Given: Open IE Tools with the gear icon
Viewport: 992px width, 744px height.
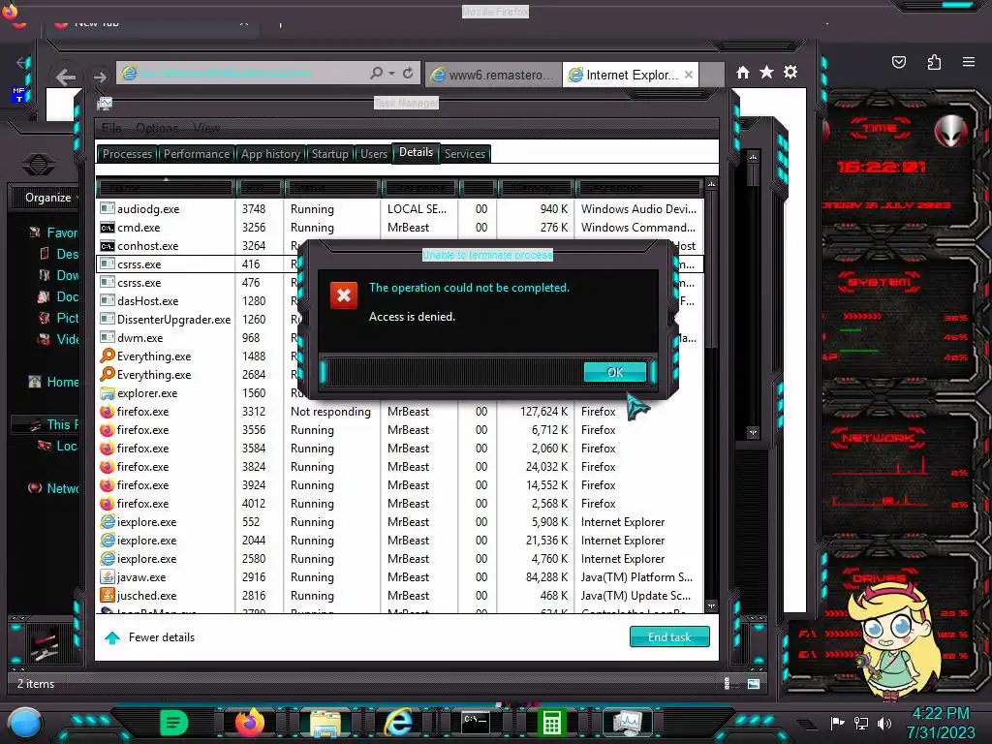Looking at the screenshot, I should coord(790,72).
